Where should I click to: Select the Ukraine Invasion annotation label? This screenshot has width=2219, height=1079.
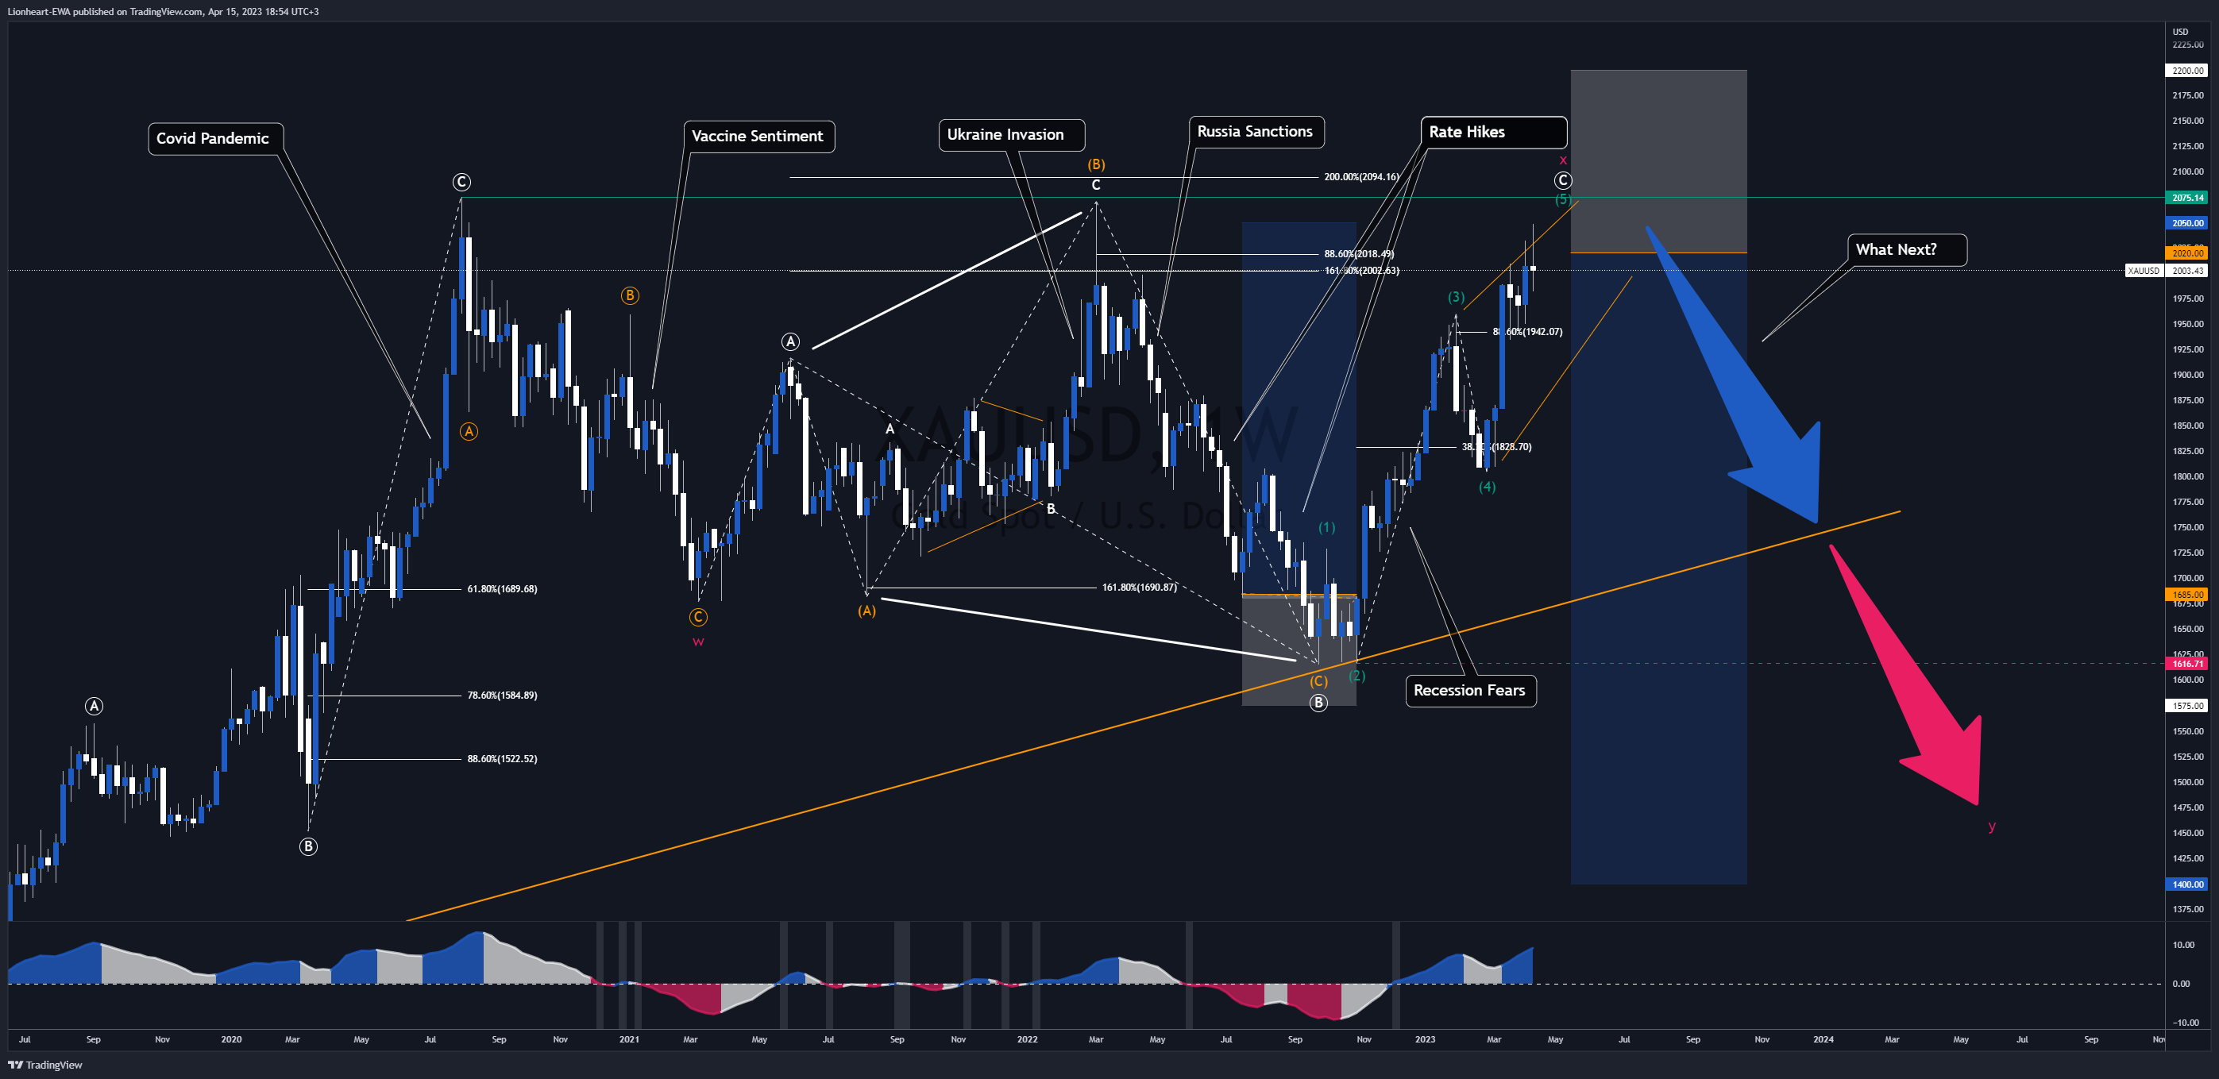click(x=1011, y=134)
